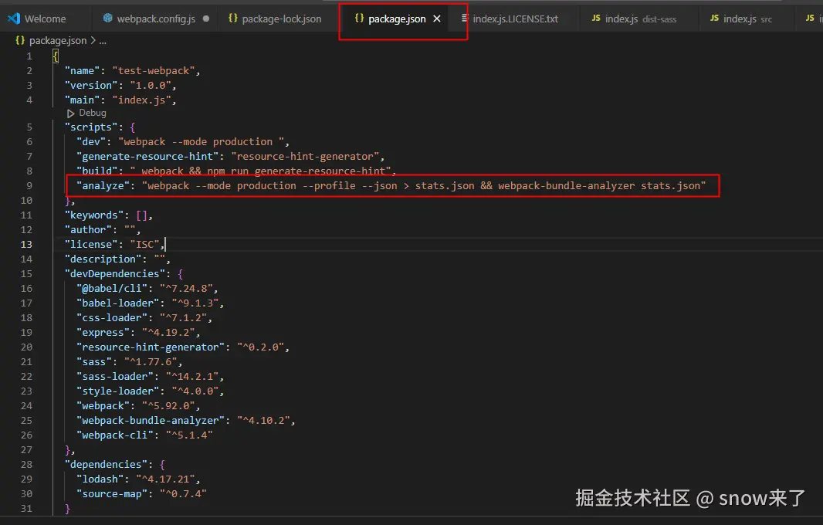Image resolution: width=823 pixels, height=525 pixels.
Task: Click the "name" key on line 2
Action: click(82, 71)
